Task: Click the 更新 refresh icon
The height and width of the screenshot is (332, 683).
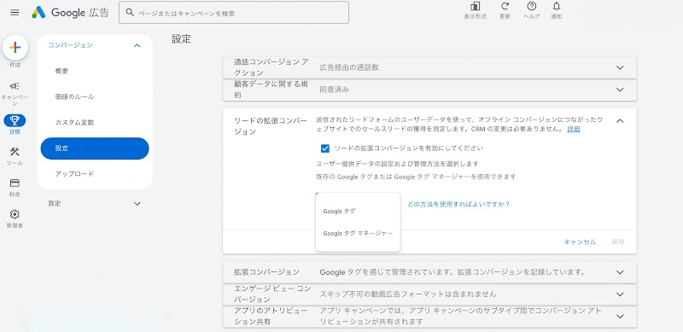Action: 505,7
